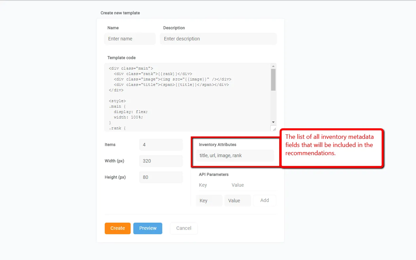Viewport: 416px width, 260px height.
Task: Click the 'display: flex;' code line
Action: [x=131, y=112]
